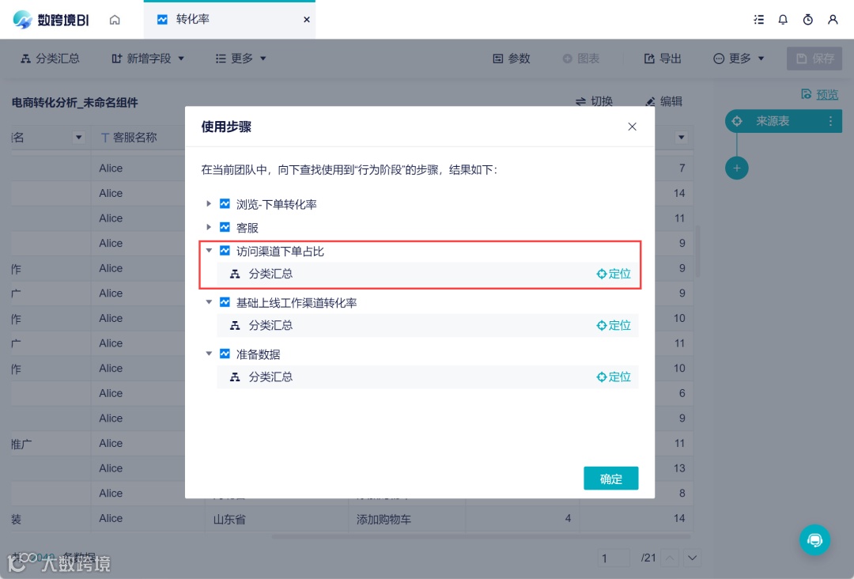
Task: Expand the 浏览-下单转化率 entry
Action: point(209,203)
